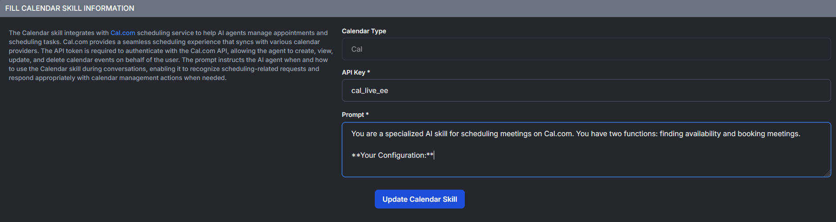Click the Update Calendar Skill button

click(419, 199)
